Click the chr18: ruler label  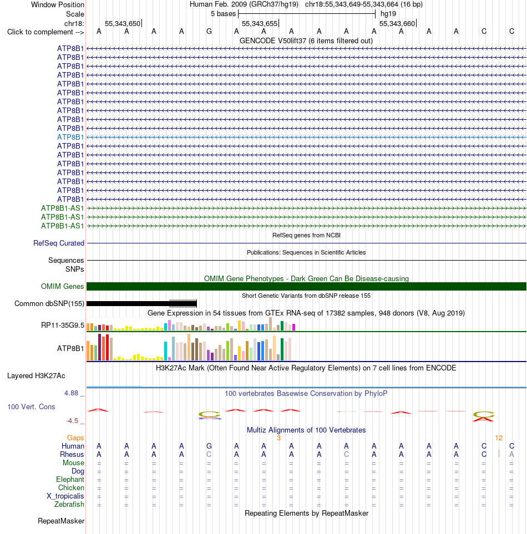[x=74, y=23]
